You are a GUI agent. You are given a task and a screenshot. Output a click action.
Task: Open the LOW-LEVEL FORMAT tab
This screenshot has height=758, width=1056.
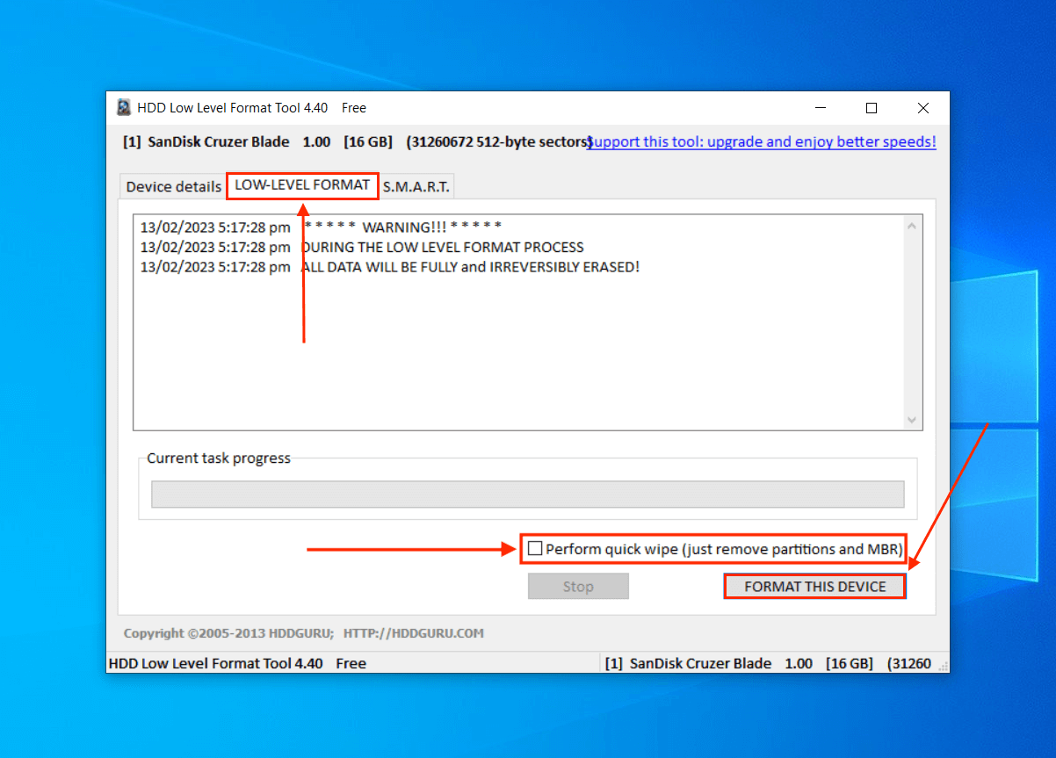[x=302, y=185]
